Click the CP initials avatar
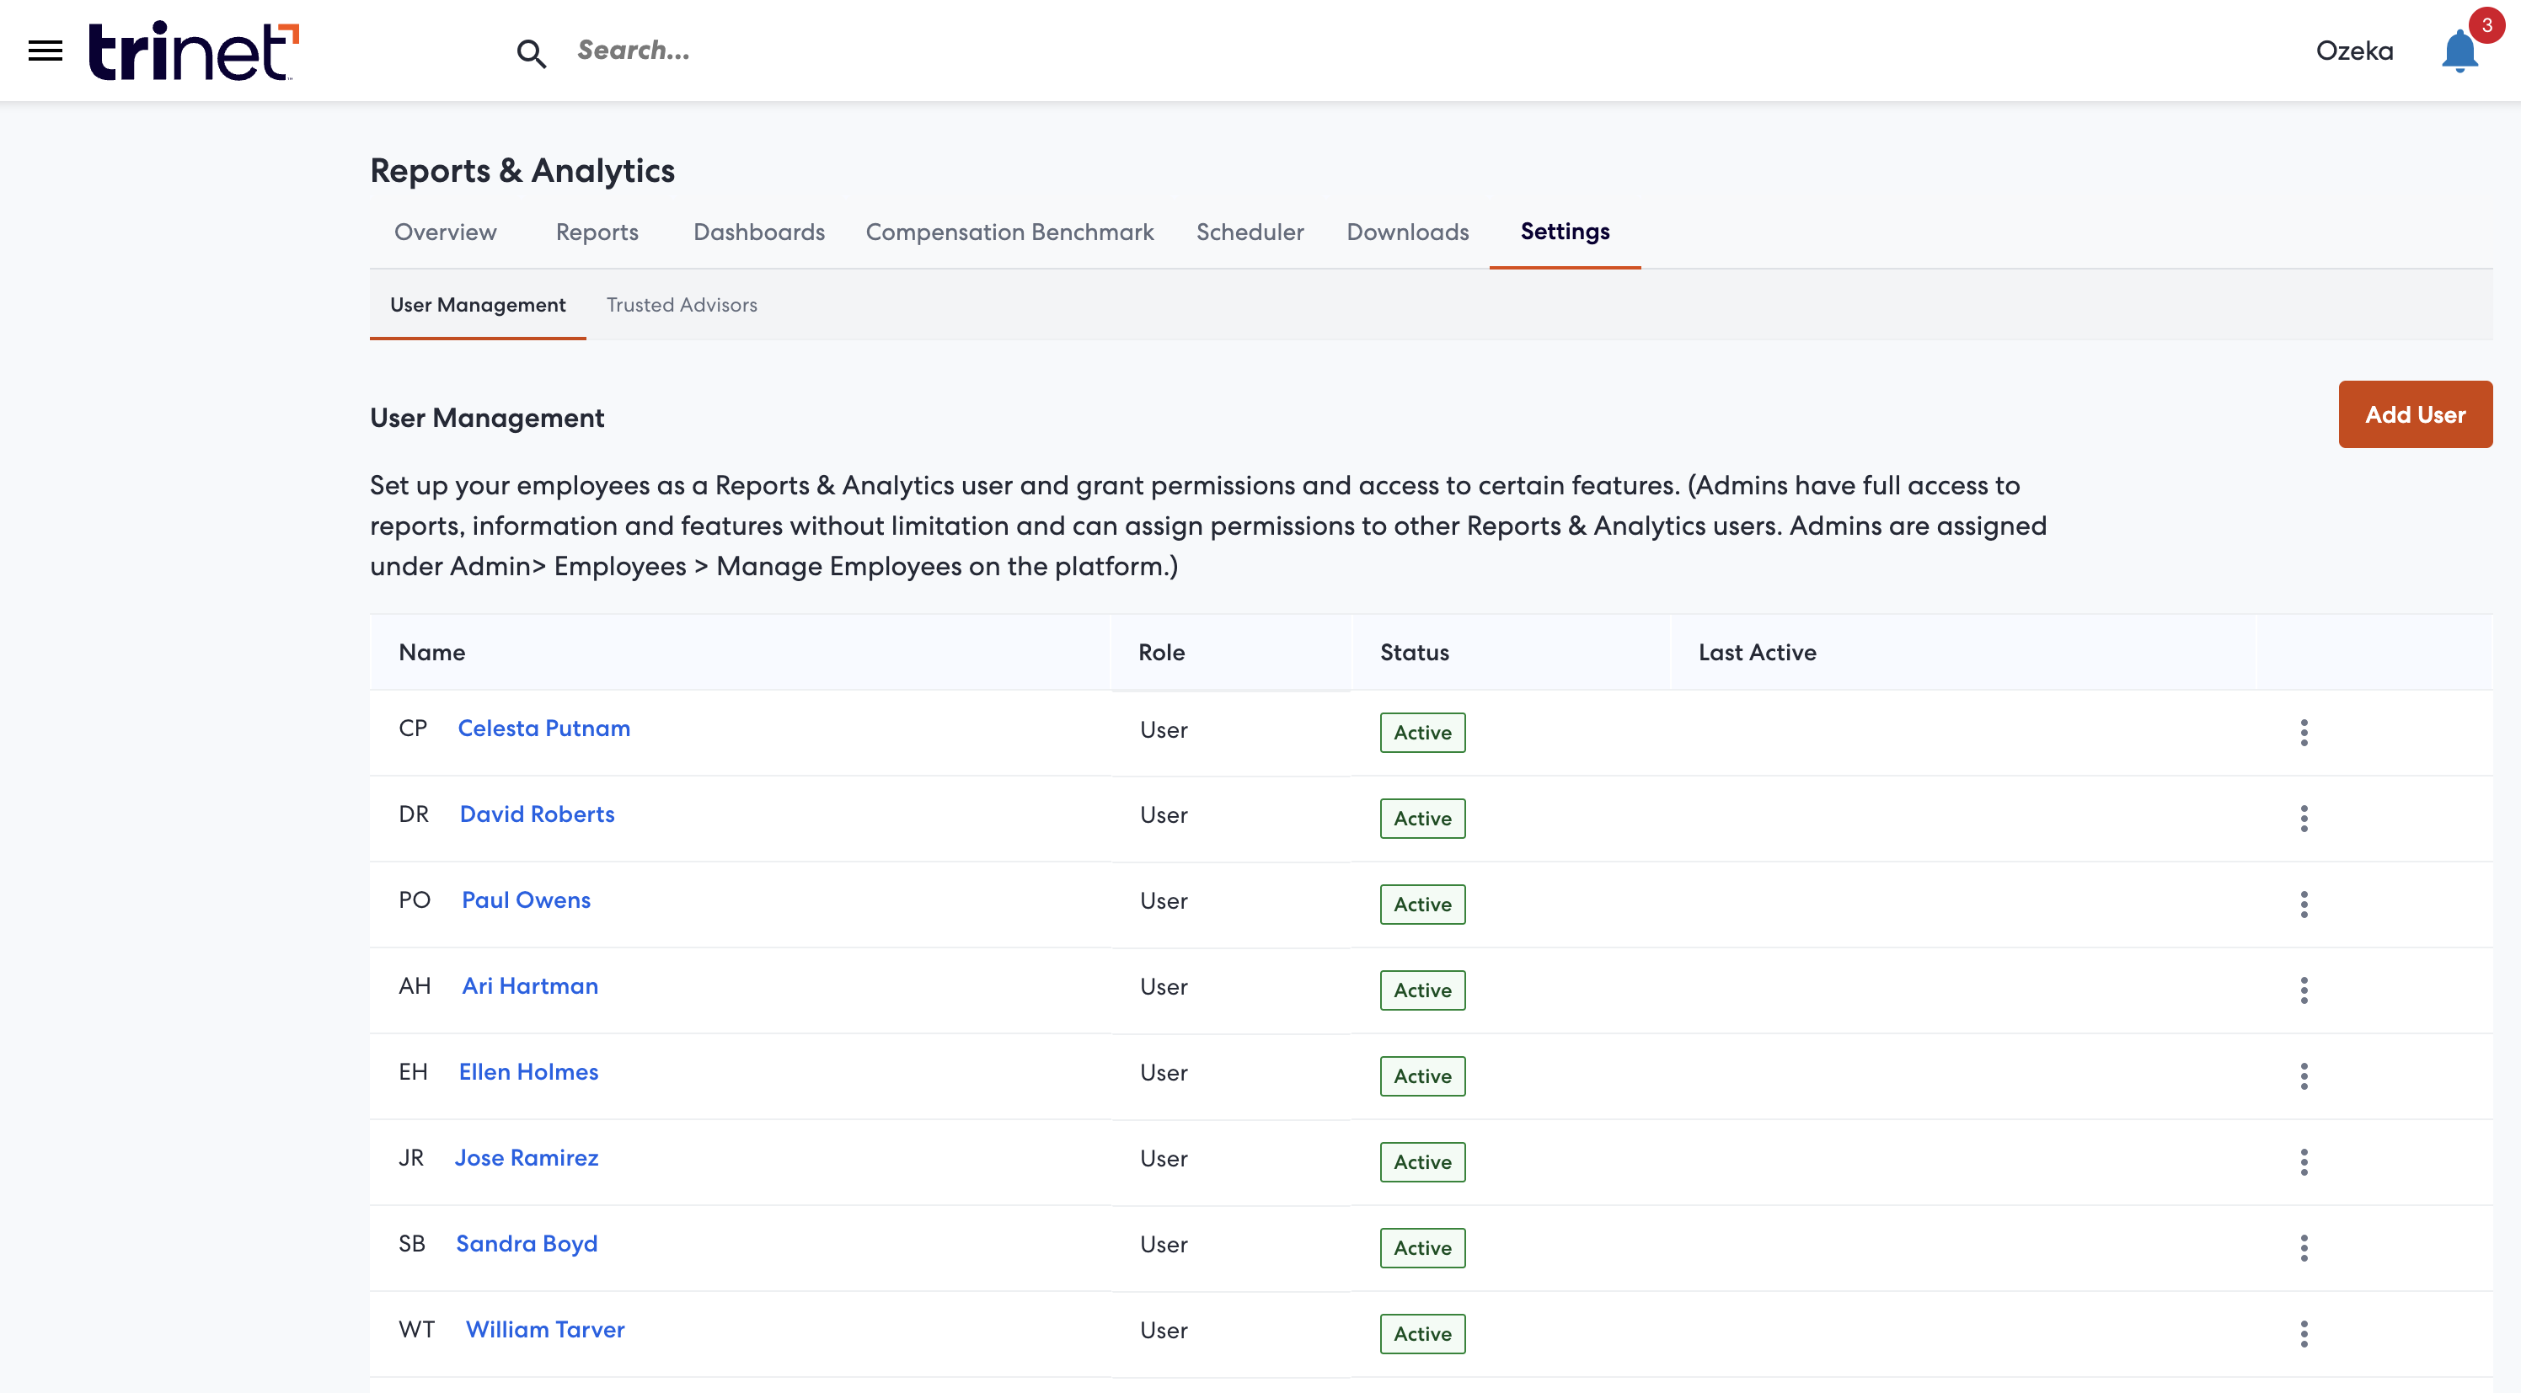 click(x=413, y=729)
